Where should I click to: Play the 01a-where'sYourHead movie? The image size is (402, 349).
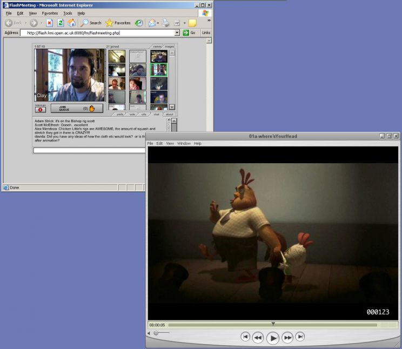coord(273,338)
